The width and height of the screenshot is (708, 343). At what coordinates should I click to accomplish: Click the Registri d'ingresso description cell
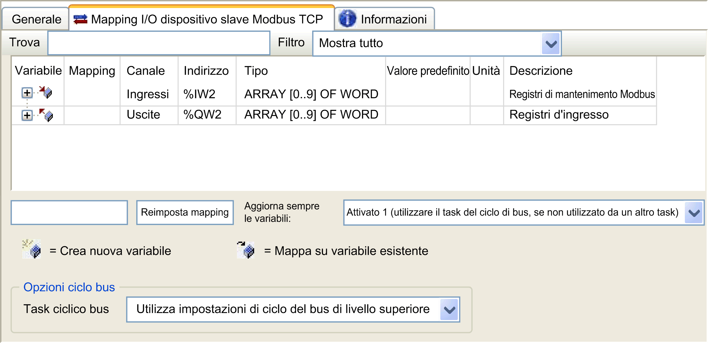[559, 115]
